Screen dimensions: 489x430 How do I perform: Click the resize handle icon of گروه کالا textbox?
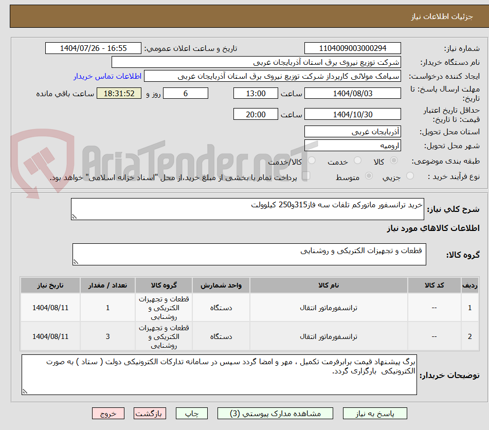tap(76, 260)
